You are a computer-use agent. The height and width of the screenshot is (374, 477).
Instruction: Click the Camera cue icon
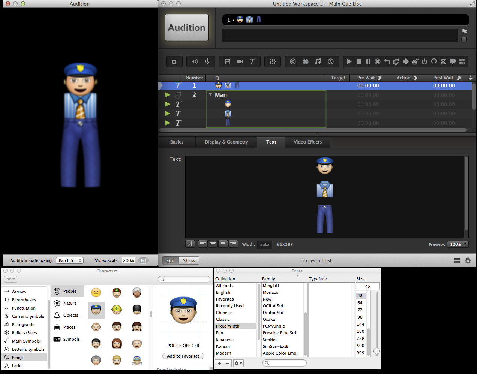240,62
